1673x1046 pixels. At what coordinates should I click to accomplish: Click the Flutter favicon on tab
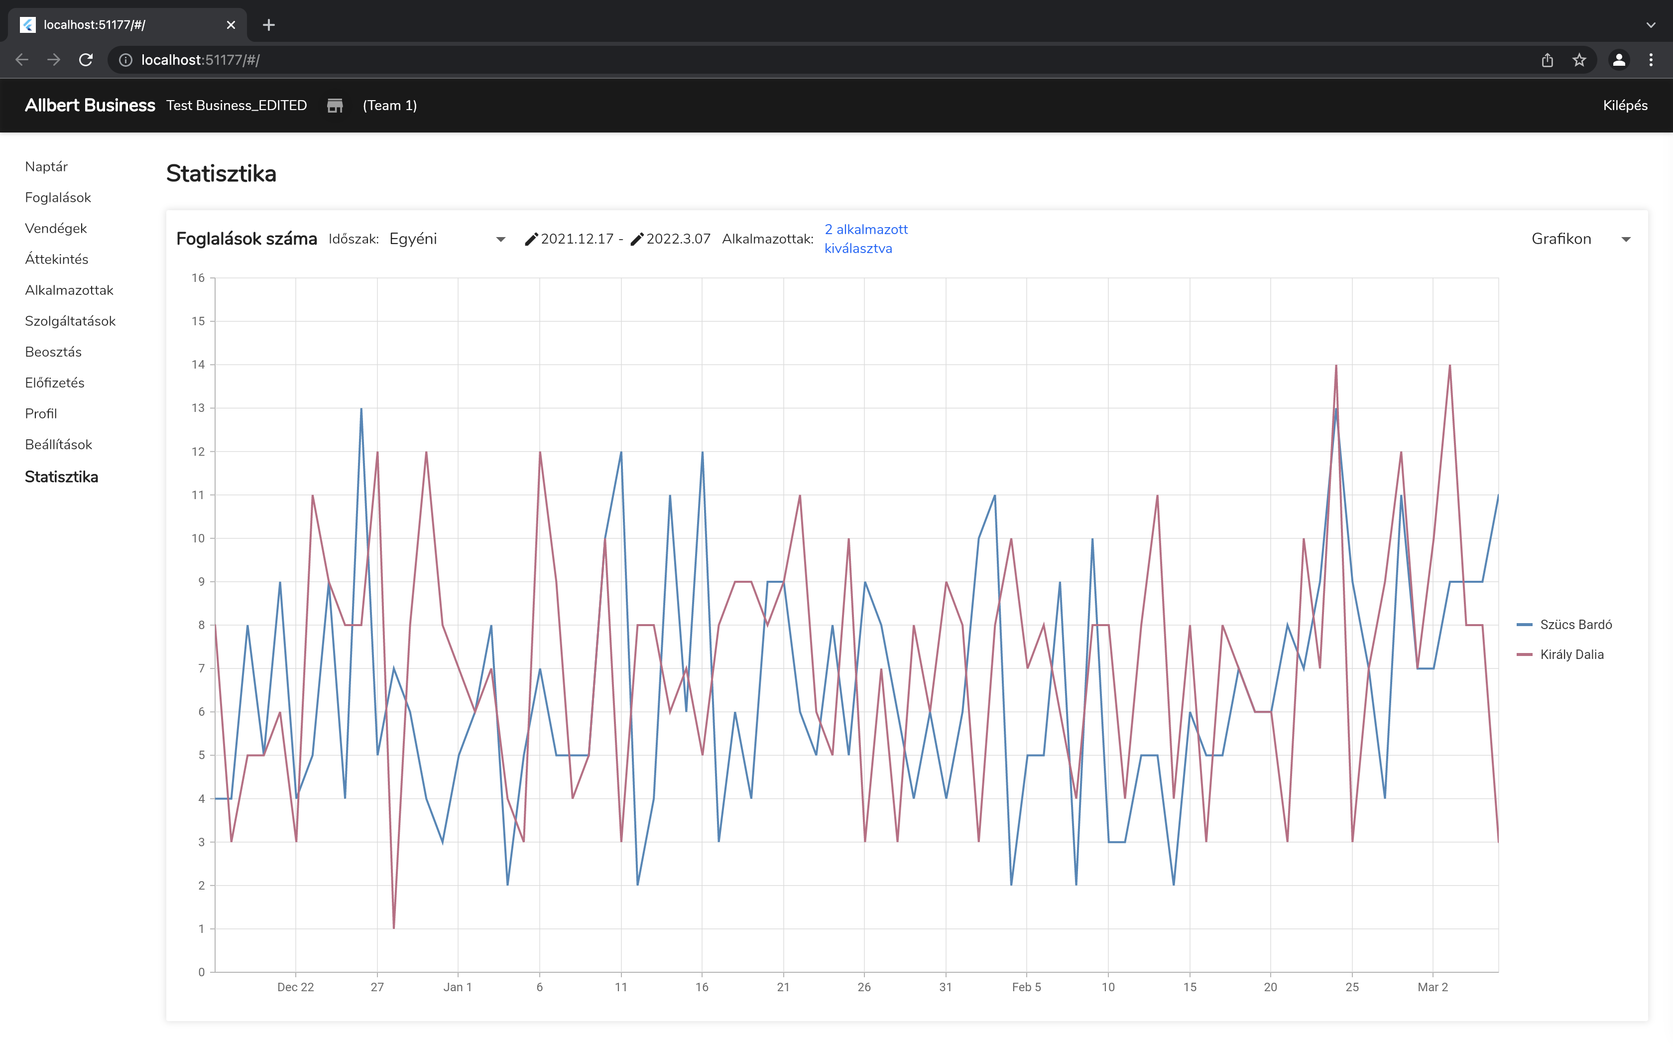(28, 25)
